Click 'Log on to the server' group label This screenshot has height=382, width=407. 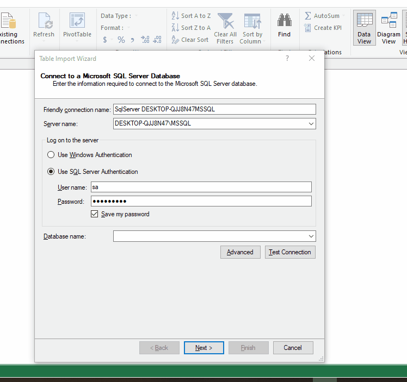pyautogui.click(x=72, y=140)
